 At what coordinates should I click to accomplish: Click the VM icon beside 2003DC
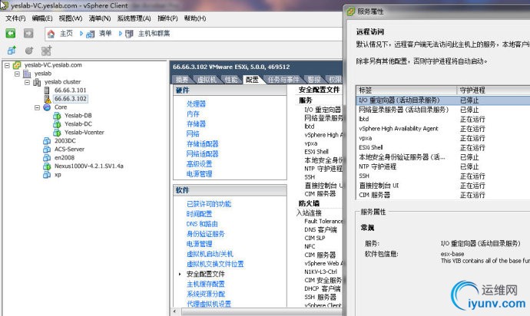point(47,141)
